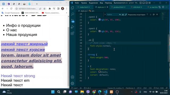Image resolution: width=170 pixels, height=95 pixels.
Task: Open the Файл menu
Action: point(77,3)
